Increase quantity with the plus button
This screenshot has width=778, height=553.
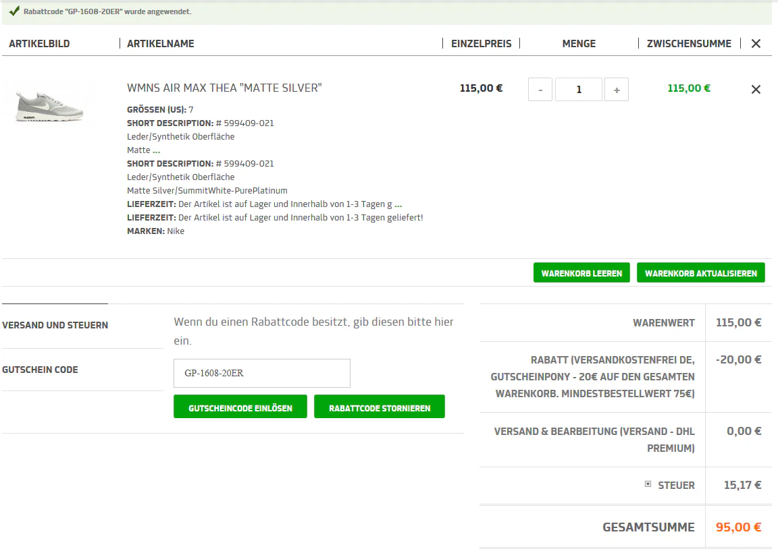pos(617,90)
